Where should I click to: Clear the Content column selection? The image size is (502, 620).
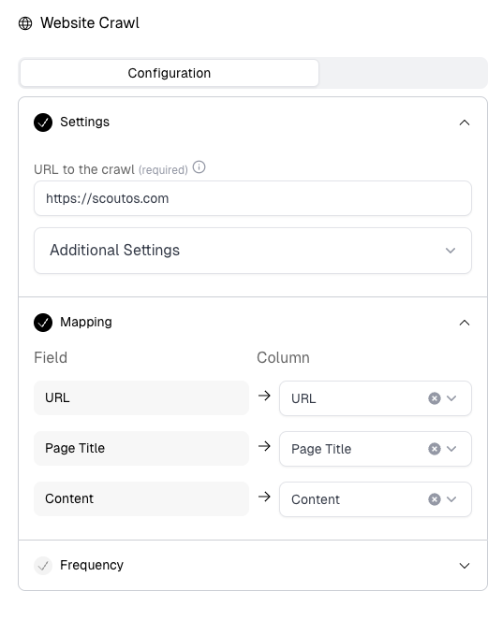click(435, 499)
